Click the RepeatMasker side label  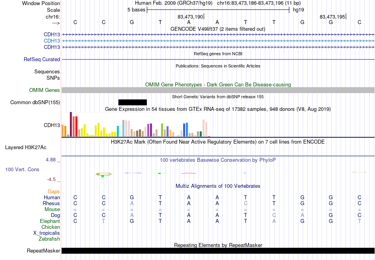43,251
